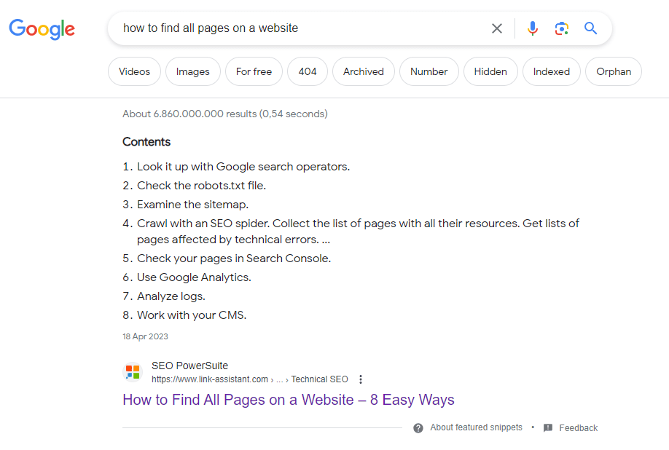Screen dimensions: 669x450
Task: Select the Orphan filter chip
Action: [614, 71]
